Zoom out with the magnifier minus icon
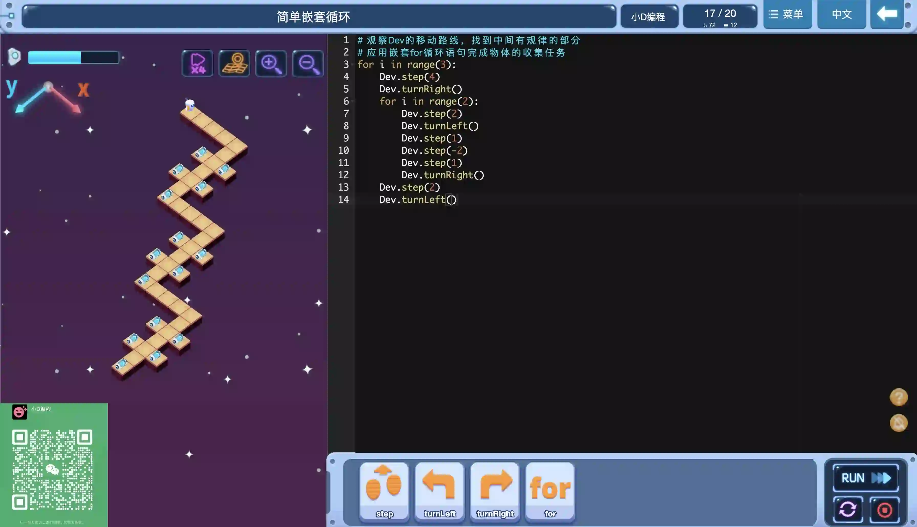 click(308, 63)
